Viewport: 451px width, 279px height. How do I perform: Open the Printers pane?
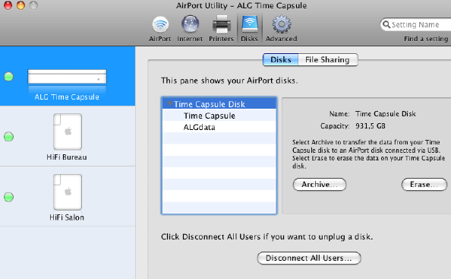(221, 29)
